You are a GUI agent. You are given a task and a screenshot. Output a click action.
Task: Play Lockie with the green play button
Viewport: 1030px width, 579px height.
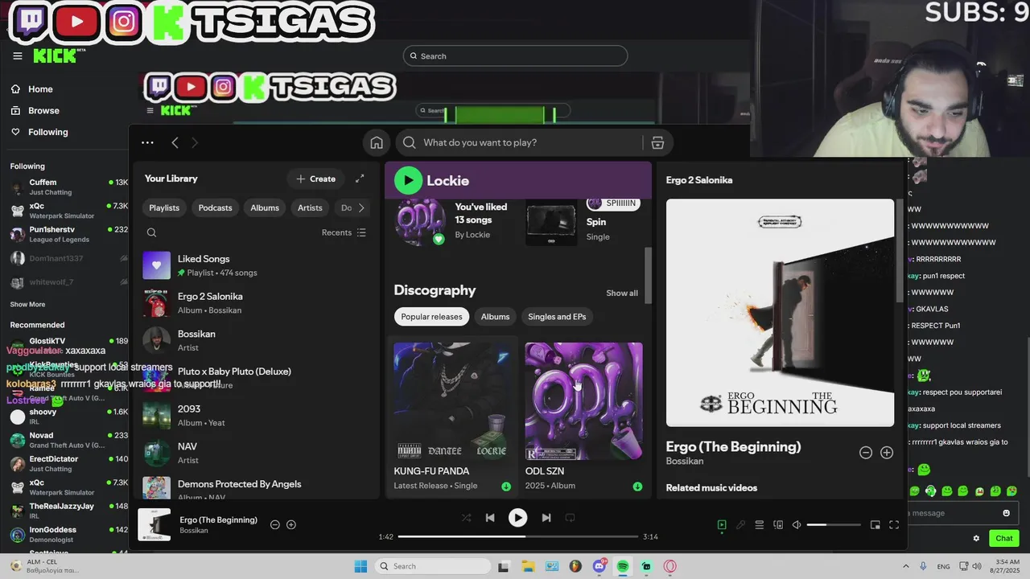(408, 180)
